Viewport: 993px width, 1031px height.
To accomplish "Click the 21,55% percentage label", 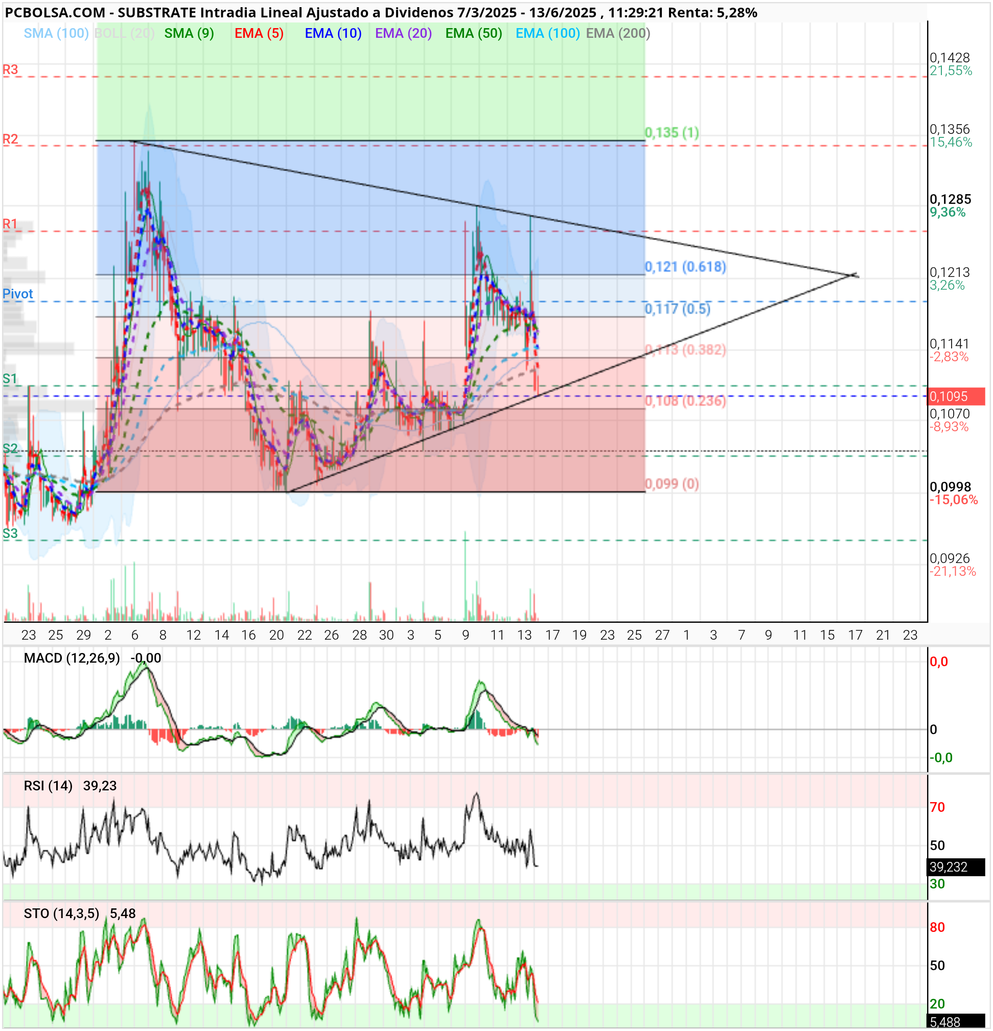I will [951, 71].
